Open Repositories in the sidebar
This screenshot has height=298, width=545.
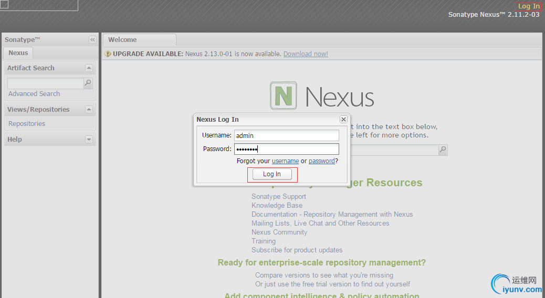tap(27, 124)
